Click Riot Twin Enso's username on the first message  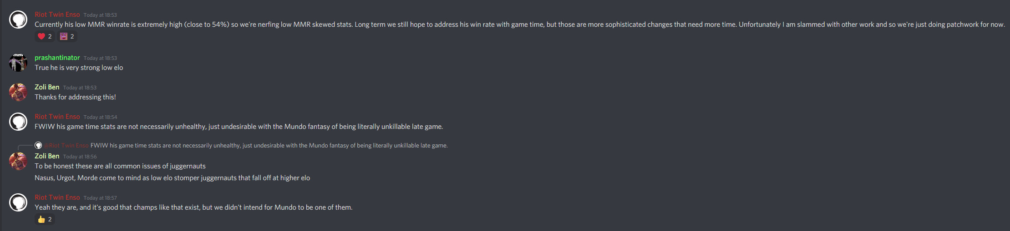point(57,15)
